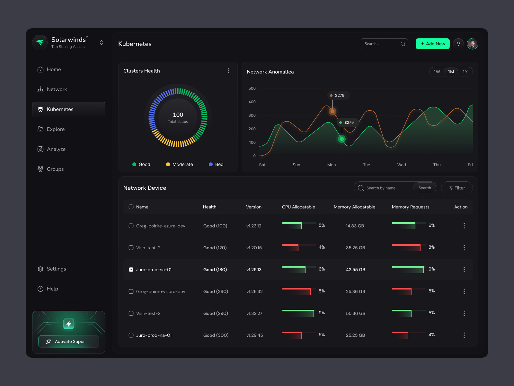514x386 pixels.
Task: Click the Memory Allocatable column header
Action: click(x=355, y=207)
